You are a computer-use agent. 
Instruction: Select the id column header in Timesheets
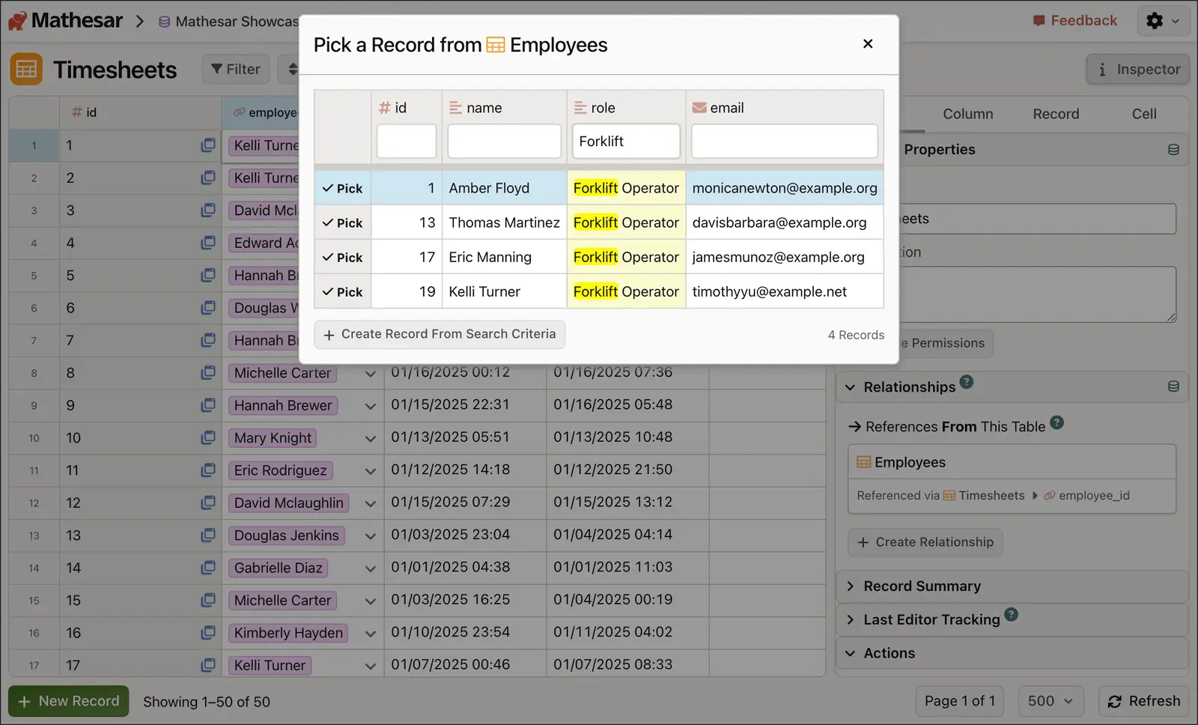point(140,113)
